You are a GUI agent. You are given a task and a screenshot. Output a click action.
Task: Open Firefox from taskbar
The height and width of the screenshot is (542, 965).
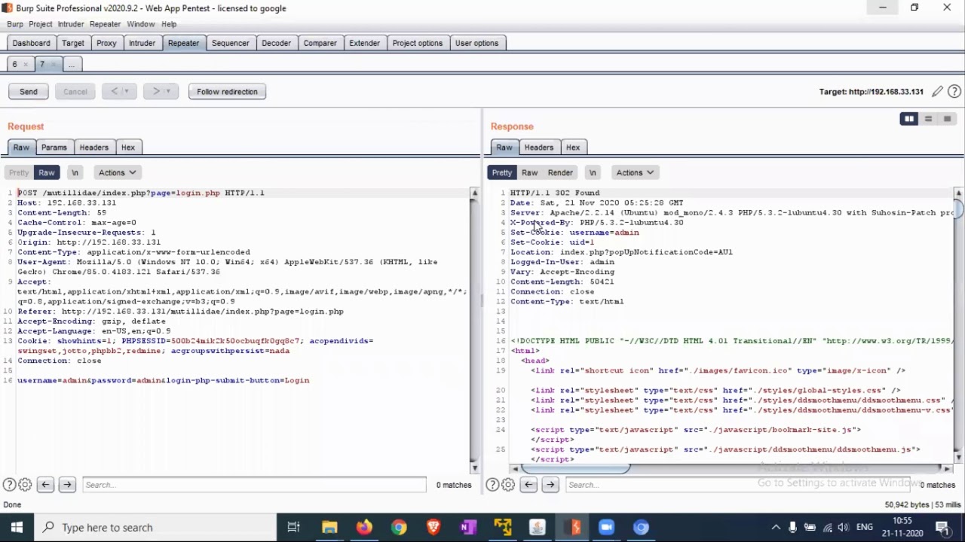364,528
